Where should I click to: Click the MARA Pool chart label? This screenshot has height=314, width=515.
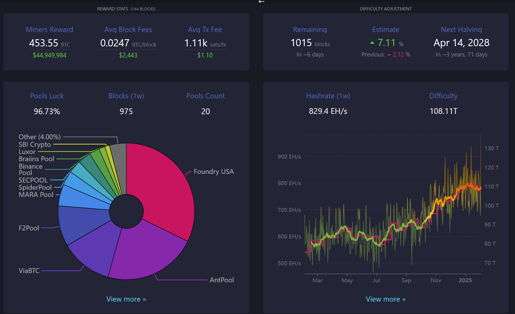pos(36,195)
